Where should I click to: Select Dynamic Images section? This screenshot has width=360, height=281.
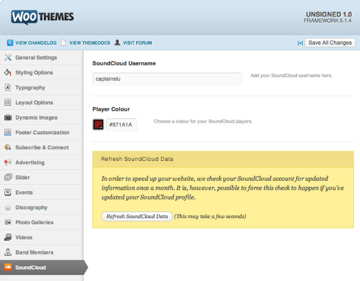click(x=42, y=117)
